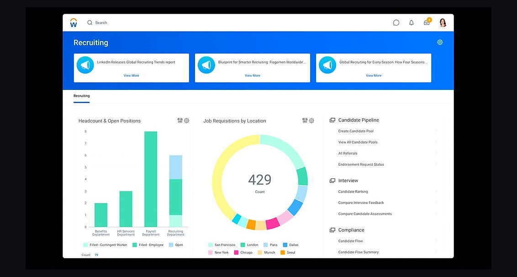Open View All Candidate Pools
Screen dimensions: 517x277
pos(358,142)
